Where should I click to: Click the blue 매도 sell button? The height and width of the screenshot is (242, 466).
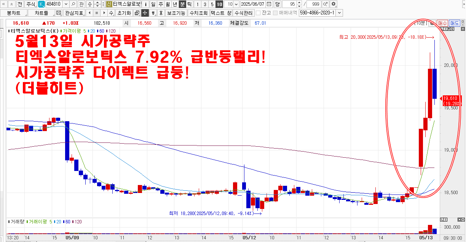click(x=454, y=23)
